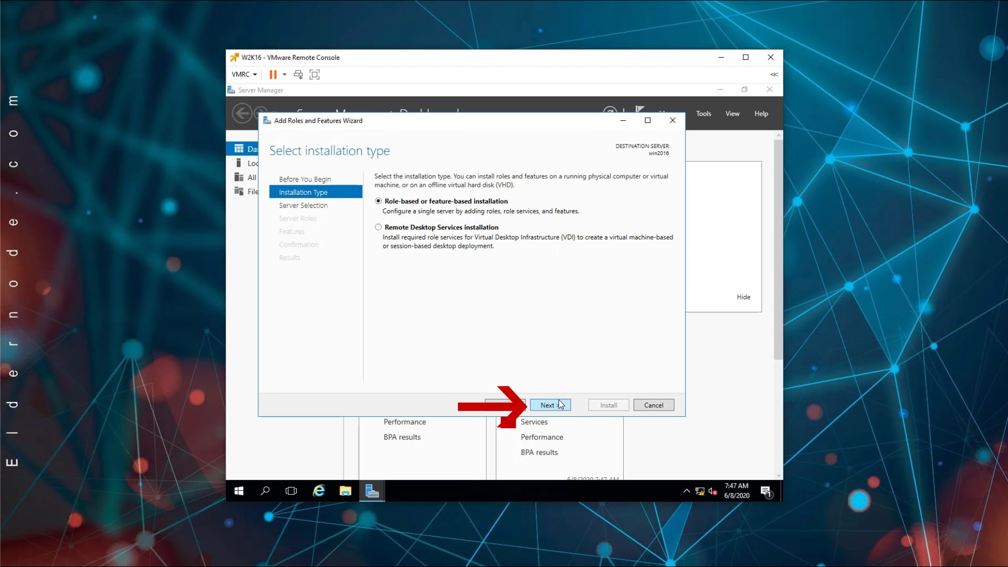Image resolution: width=1008 pixels, height=567 pixels.
Task: Enter VMRC full screen mode
Action: 314,75
